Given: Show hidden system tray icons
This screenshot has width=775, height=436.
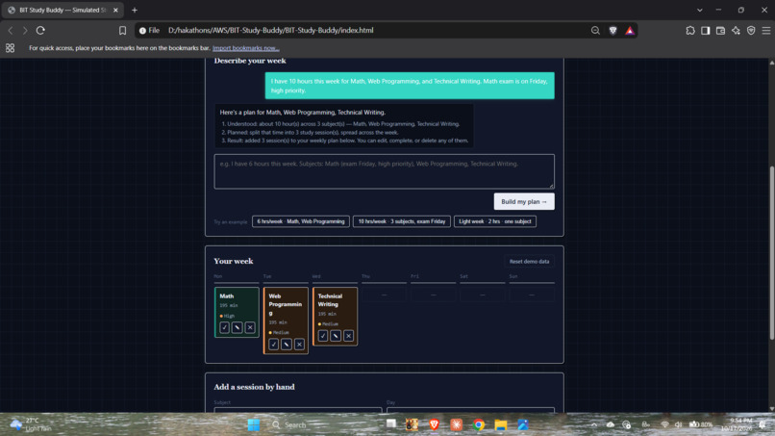Looking at the screenshot, I should tap(594, 424).
